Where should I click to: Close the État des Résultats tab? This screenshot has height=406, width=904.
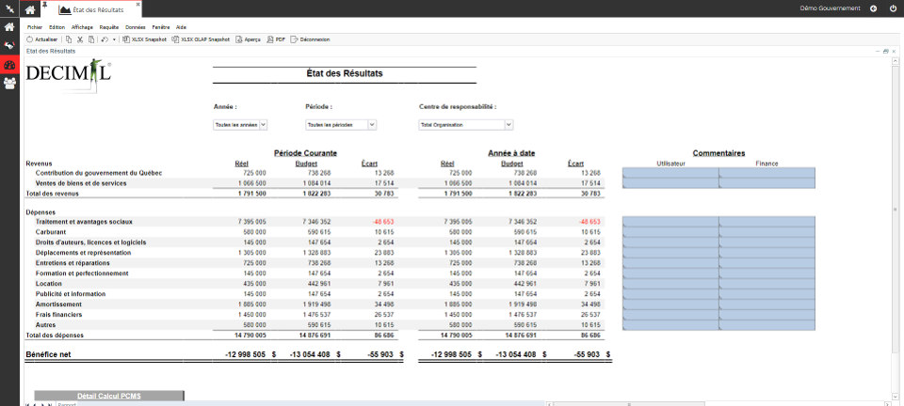tap(137, 4)
